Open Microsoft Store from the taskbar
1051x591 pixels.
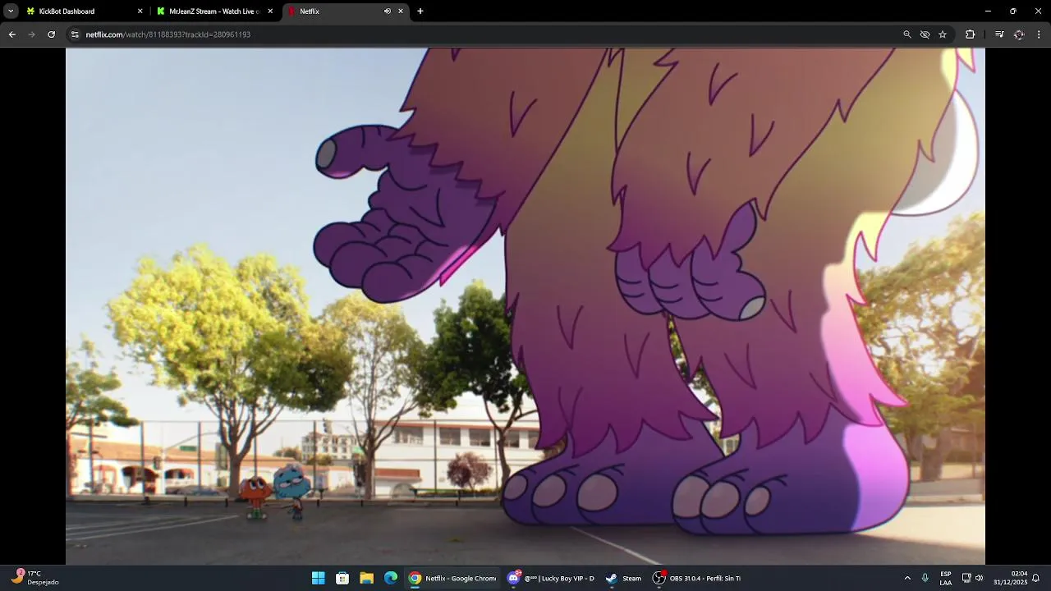click(x=342, y=578)
